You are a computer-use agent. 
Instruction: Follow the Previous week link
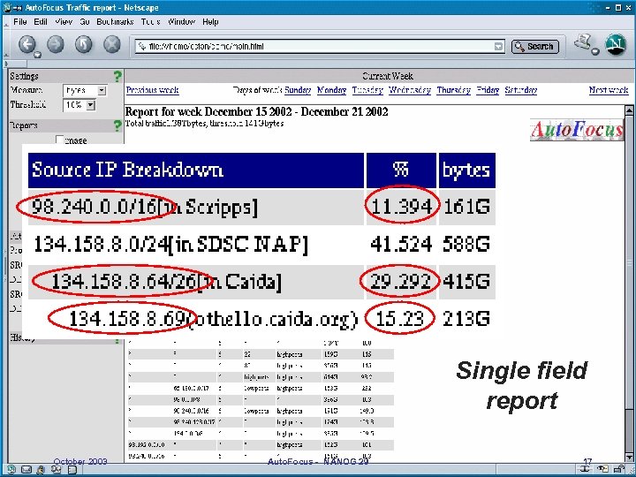click(153, 90)
